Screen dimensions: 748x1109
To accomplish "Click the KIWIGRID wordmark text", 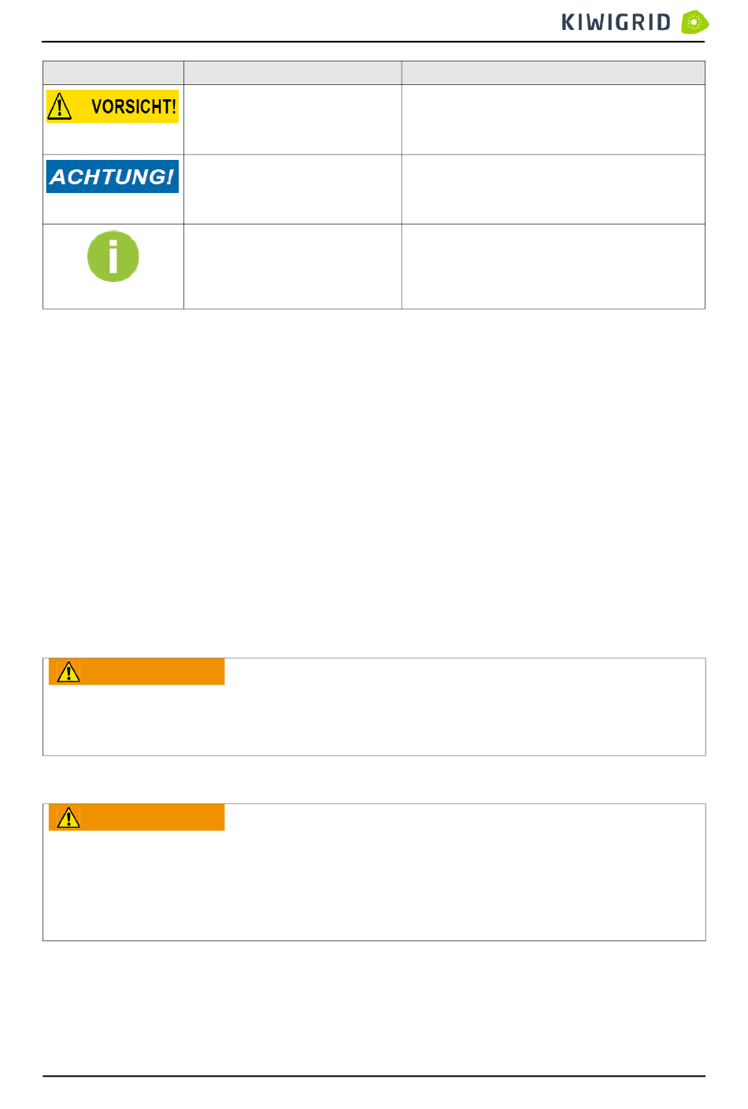I will tap(616, 23).
